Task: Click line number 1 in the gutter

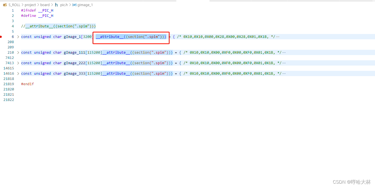Action: click(13, 11)
